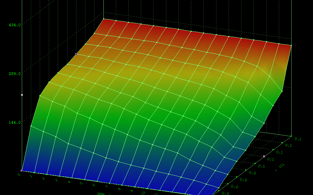Image resolution: width=313 pixels, height=195 pixels.
Task: Click tick label 1 on the RPM axis
Action: (31, 177)
